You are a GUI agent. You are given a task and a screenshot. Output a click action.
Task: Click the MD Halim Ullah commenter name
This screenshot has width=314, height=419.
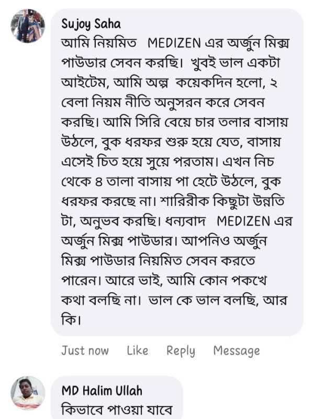102,391
